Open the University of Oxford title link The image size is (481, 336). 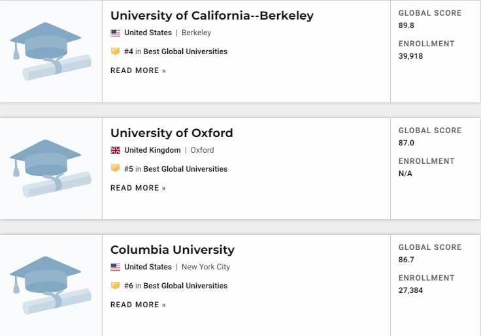coord(171,133)
